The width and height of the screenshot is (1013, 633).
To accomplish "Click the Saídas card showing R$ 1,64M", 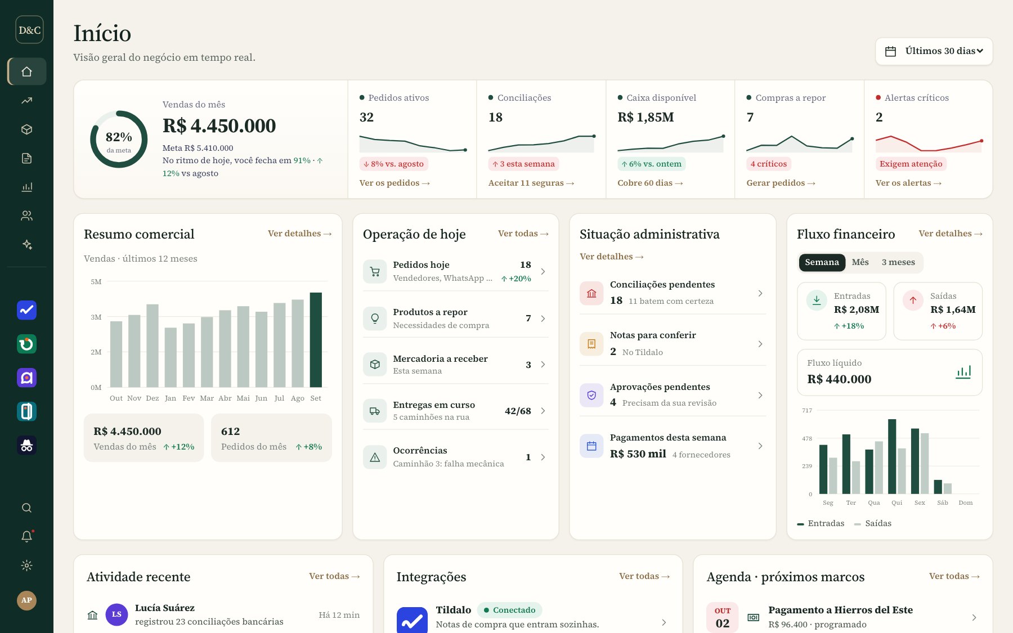I will pos(938,311).
